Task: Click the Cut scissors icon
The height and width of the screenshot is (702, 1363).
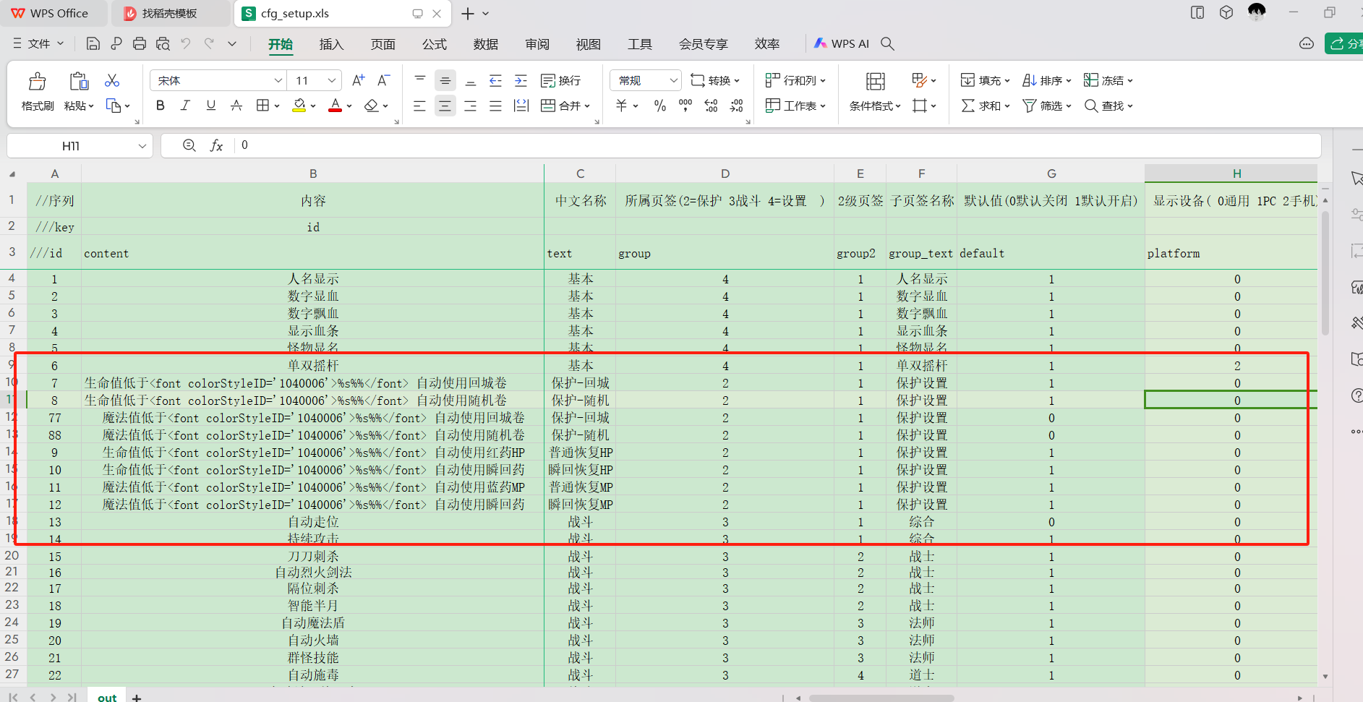Action: point(112,80)
